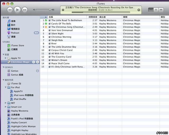Screen dimensions: 169x135
Task: Open iTunes DJ
Action: (x=16, y=84)
